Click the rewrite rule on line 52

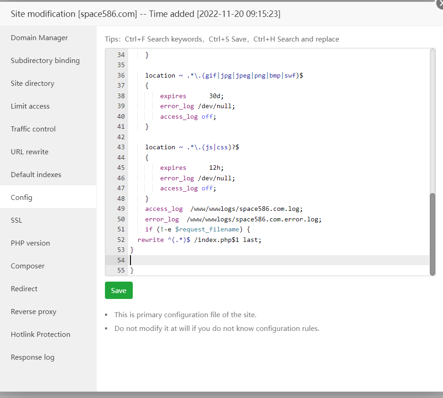199,240
